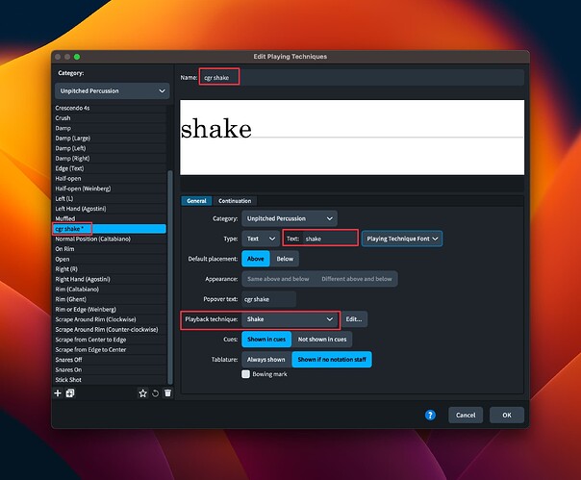Select Rim (Caltabiano) in the list

point(110,290)
